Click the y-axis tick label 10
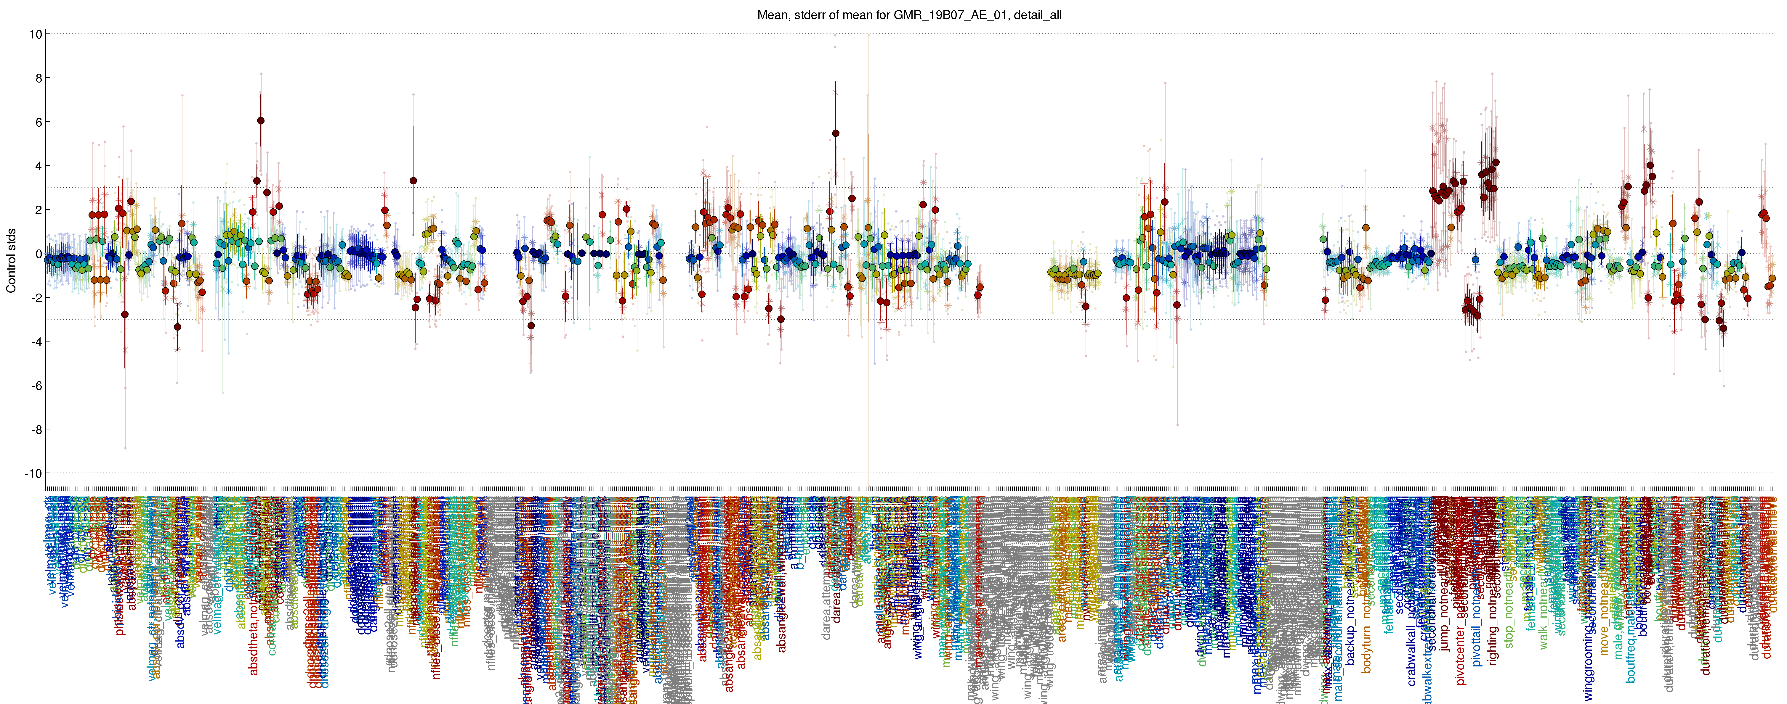 coord(35,34)
